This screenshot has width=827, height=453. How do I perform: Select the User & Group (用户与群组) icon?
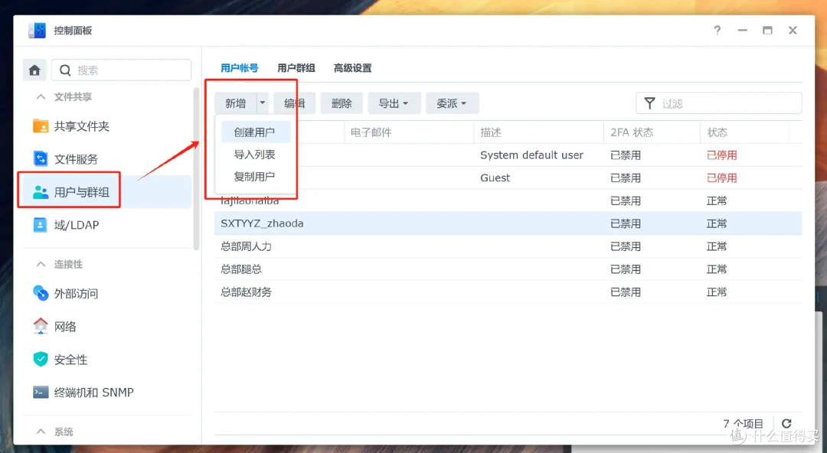41,192
